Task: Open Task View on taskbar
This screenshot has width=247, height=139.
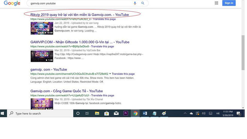Action: [x=87, y=113]
